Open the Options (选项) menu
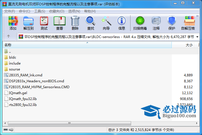The width and height of the screenshot is (202, 135). coord(74,11)
